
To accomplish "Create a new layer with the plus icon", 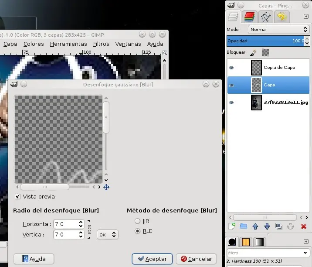I will pos(232,226).
